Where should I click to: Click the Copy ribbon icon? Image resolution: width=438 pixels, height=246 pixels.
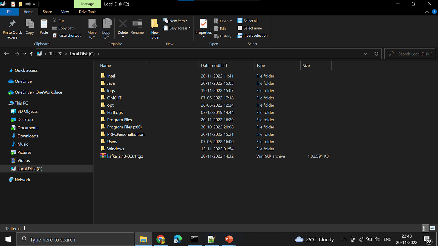tap(30, 24)
